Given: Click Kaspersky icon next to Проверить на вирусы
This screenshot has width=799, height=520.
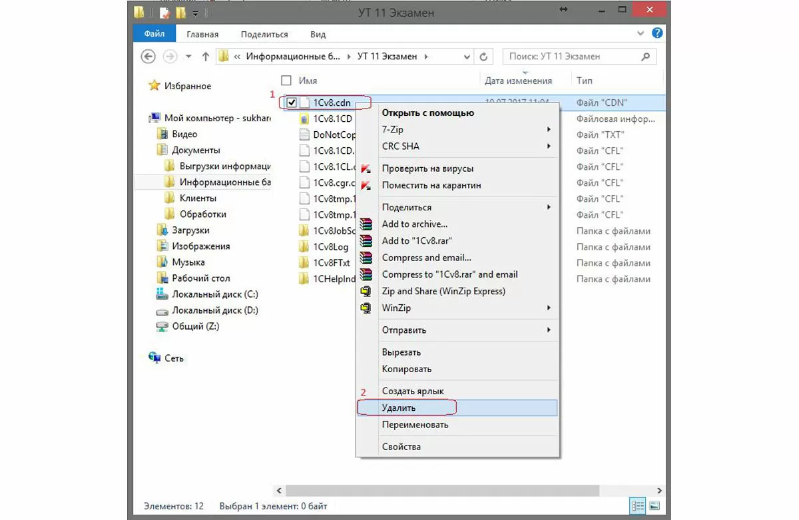Looking at the screenshot, I should (366, 168).
